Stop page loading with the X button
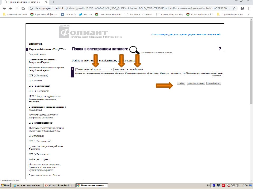The width and height of the screenshot is (253, 189). coord(17,8)
